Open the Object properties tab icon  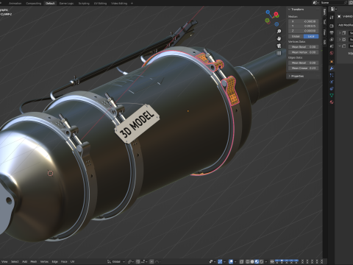pos(332,62)
